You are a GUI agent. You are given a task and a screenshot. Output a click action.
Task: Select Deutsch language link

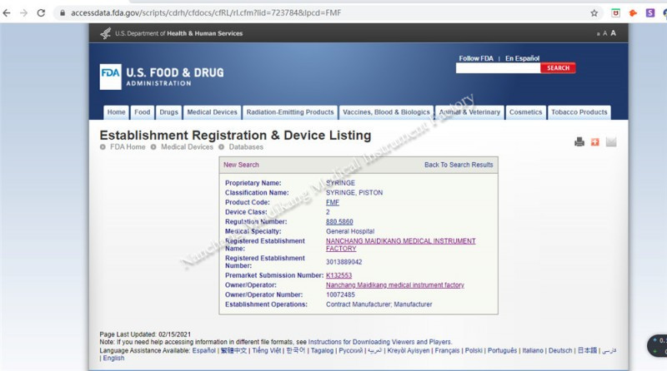560,351
